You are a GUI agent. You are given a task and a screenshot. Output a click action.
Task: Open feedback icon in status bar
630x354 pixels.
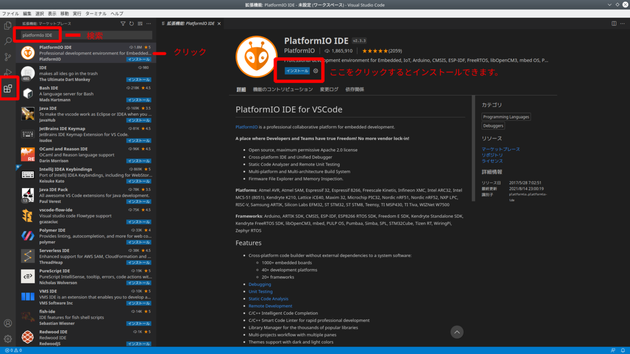613,350
